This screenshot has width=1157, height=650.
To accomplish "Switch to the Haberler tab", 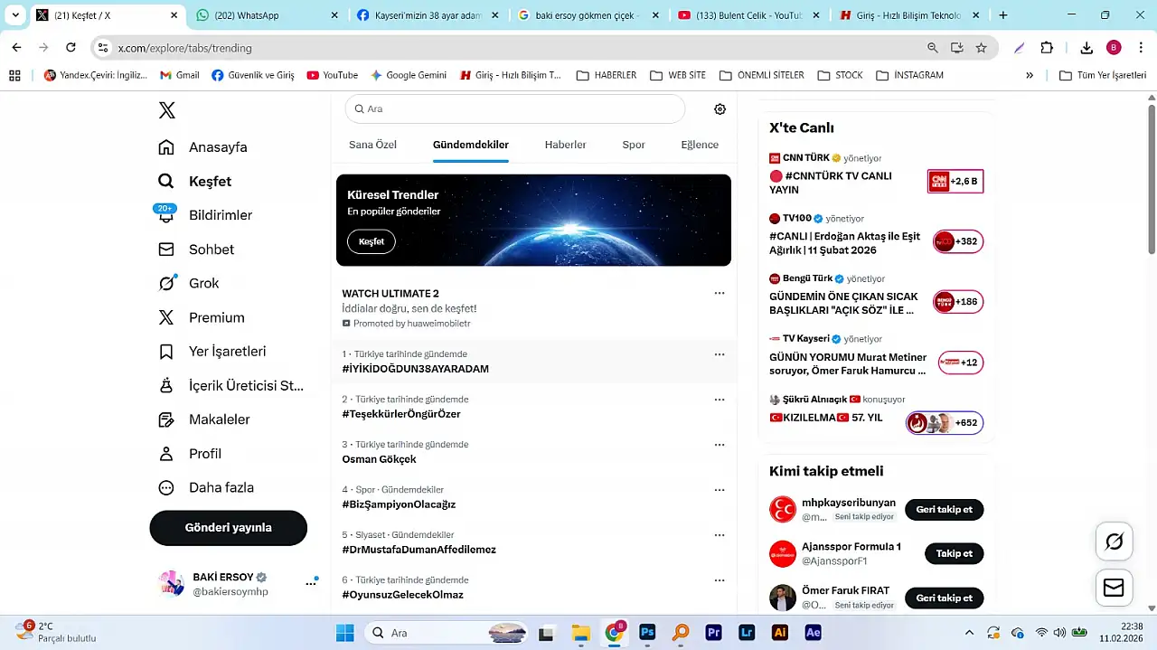I will pos(565,145).
